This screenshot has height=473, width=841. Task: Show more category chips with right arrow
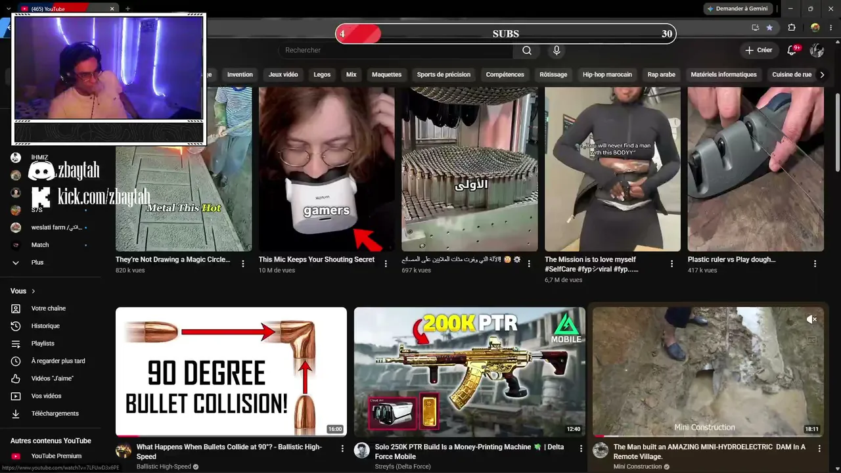point(822,75)
